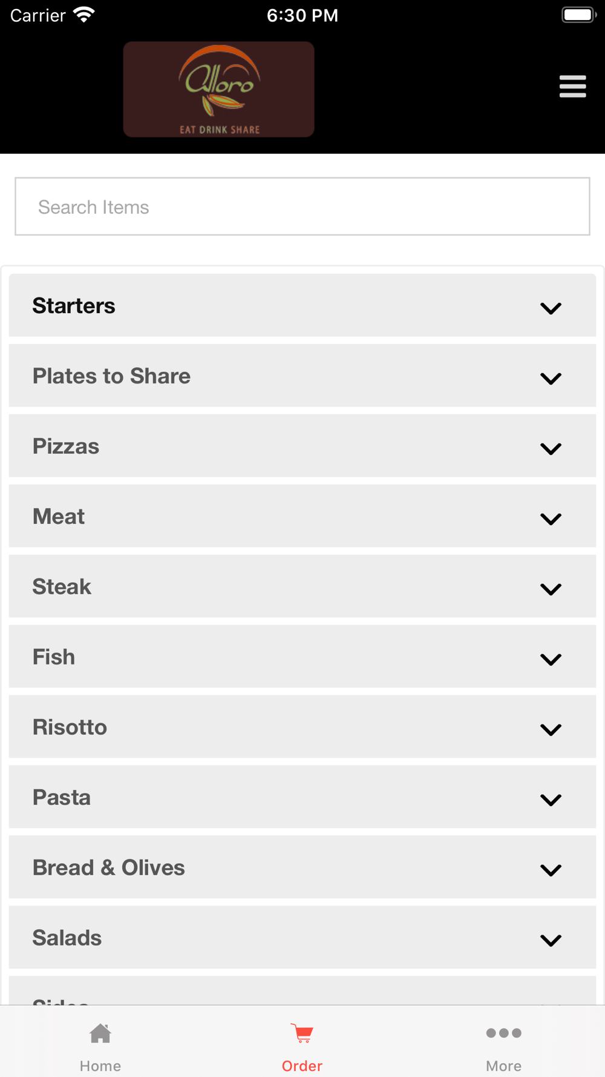The height and width of the screenshot is (1077, 605).
Task: Open the Risotto category label
Action: (x=70, y=727)
